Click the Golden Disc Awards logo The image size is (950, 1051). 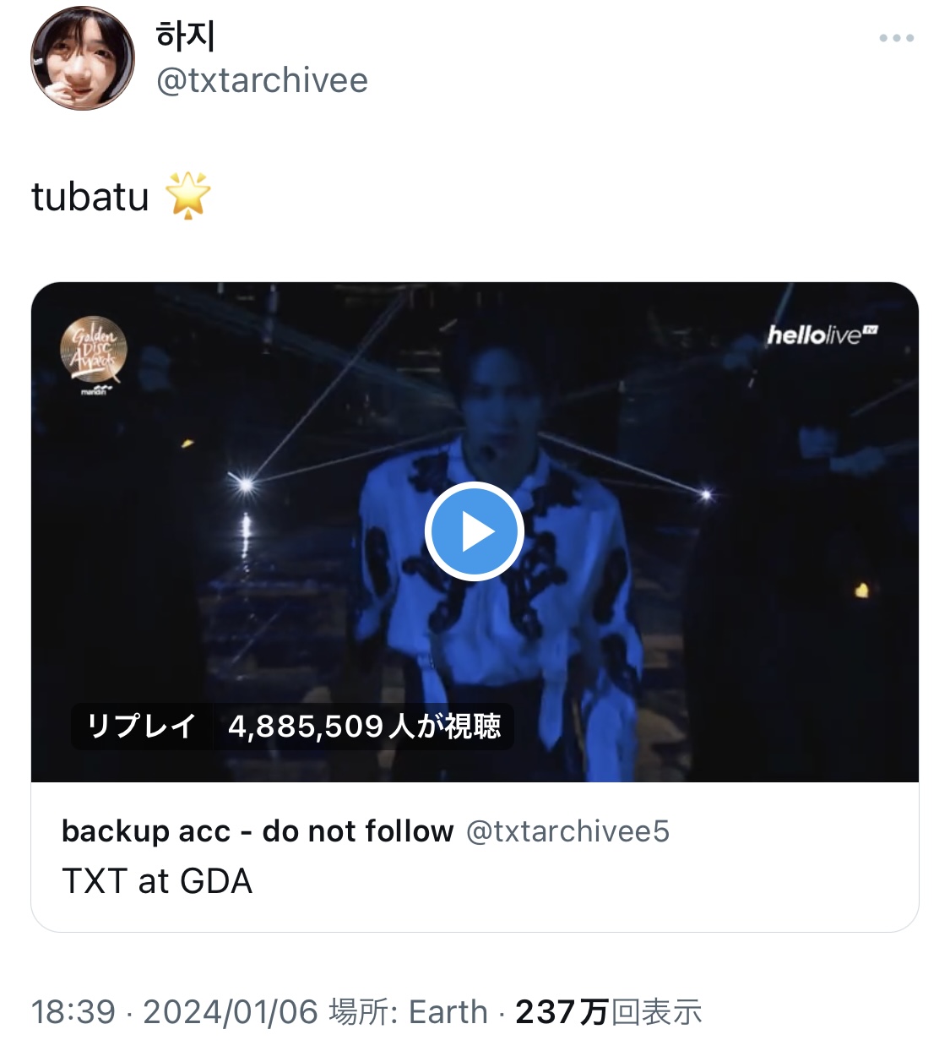tap(93, 351)
